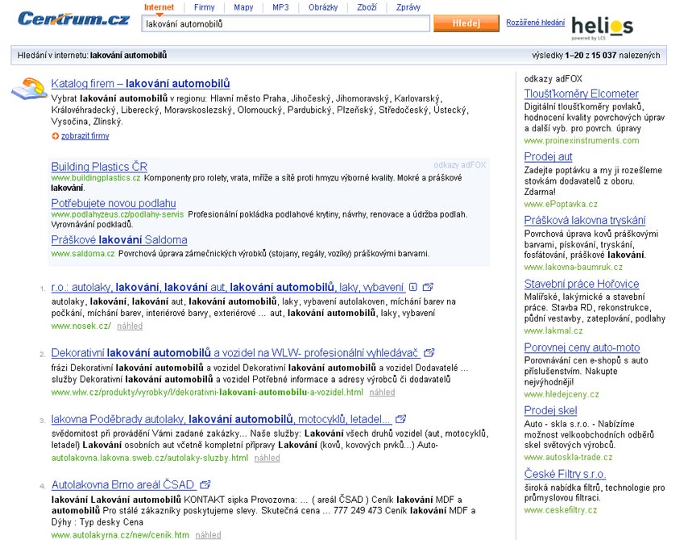Viewport: 684px width, 540px height.
Task: Click www.nosek.cz/ result URL
Action: point(81,326)
